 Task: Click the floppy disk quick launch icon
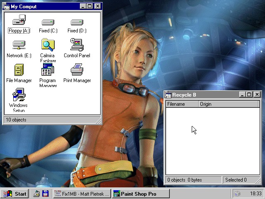tap(46, 194)
